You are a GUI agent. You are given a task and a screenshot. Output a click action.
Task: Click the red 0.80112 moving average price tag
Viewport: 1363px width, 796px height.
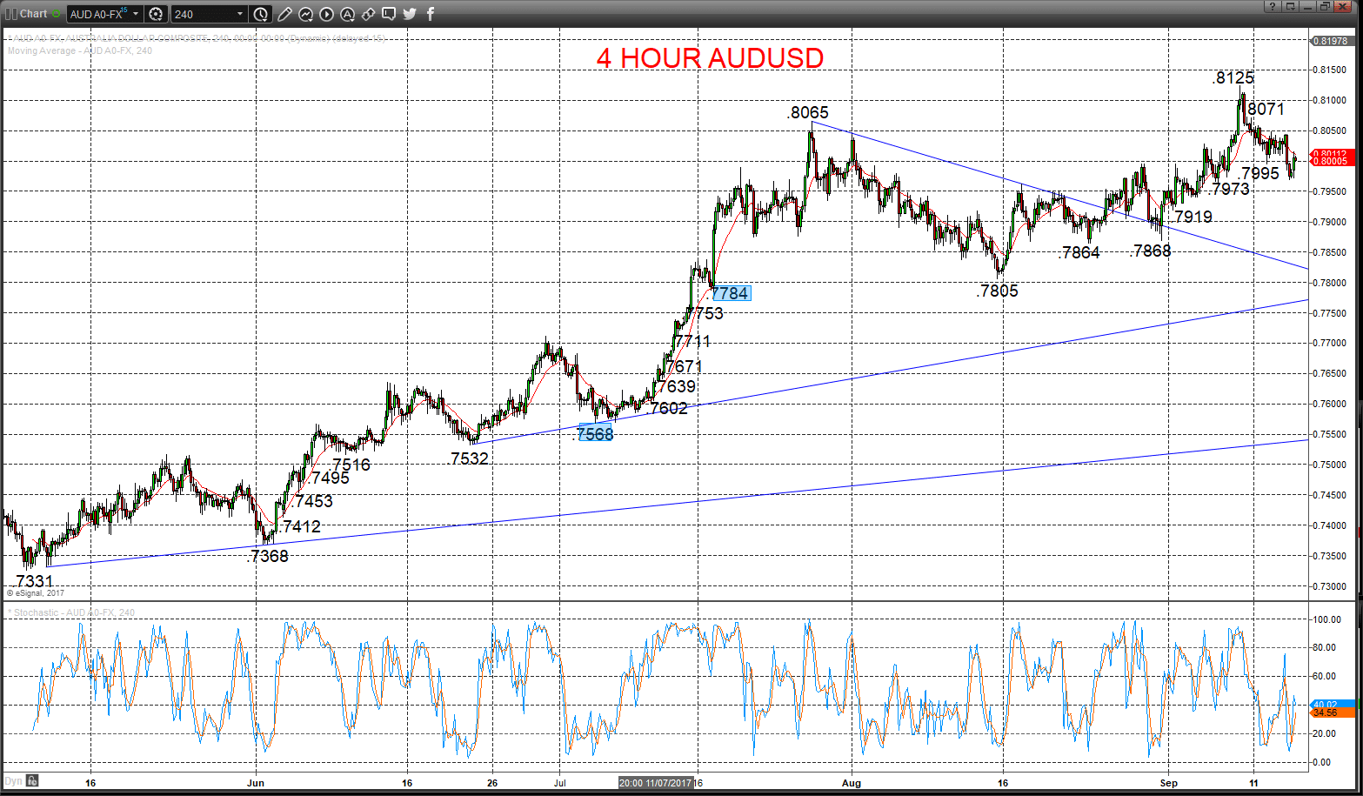1331,154
